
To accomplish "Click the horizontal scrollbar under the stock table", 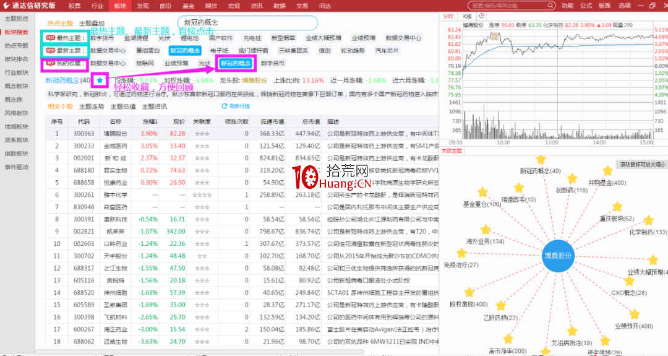I will 199,352.
